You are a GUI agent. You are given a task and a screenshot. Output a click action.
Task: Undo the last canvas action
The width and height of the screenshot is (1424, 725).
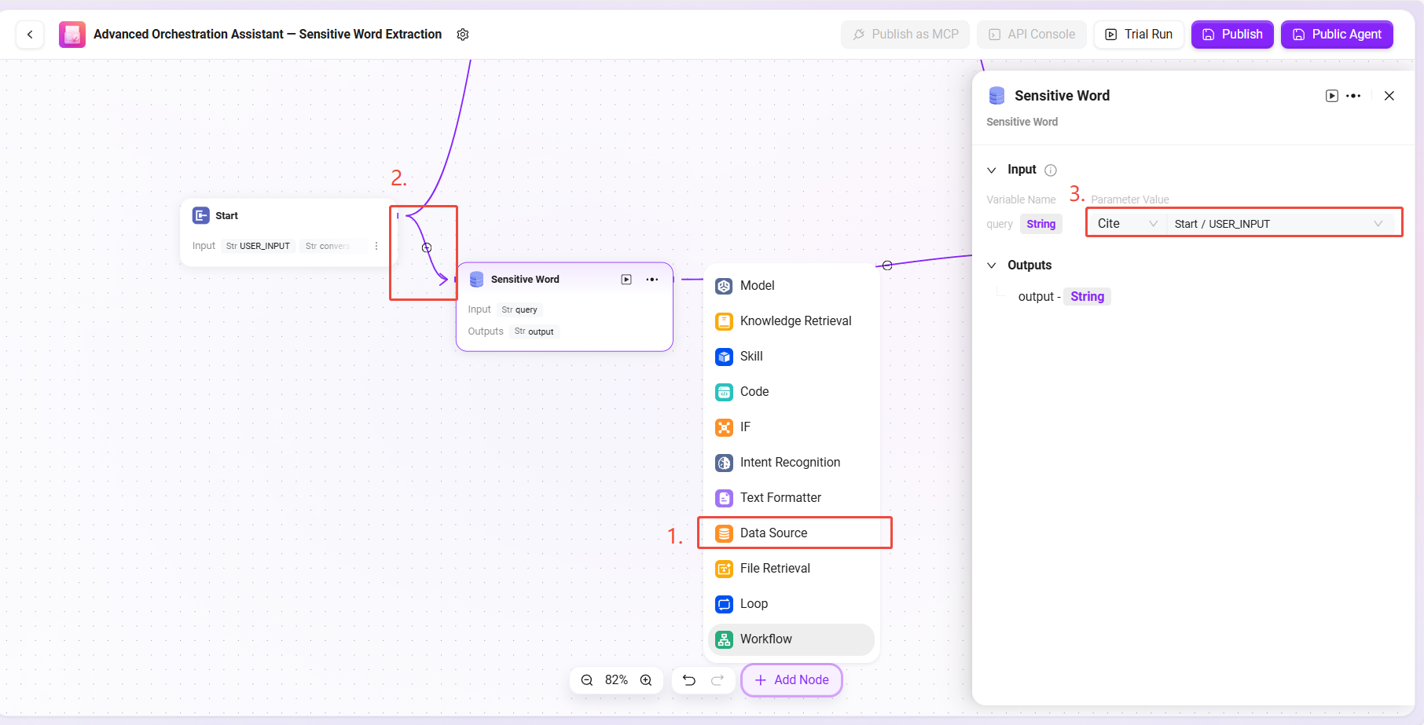(x=689, y=680)
